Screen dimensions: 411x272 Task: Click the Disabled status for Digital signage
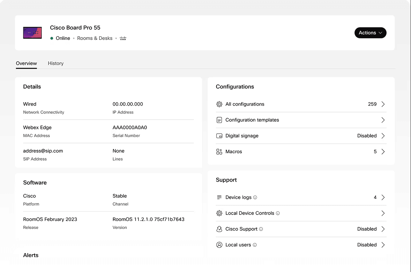[x=367, y=136]
